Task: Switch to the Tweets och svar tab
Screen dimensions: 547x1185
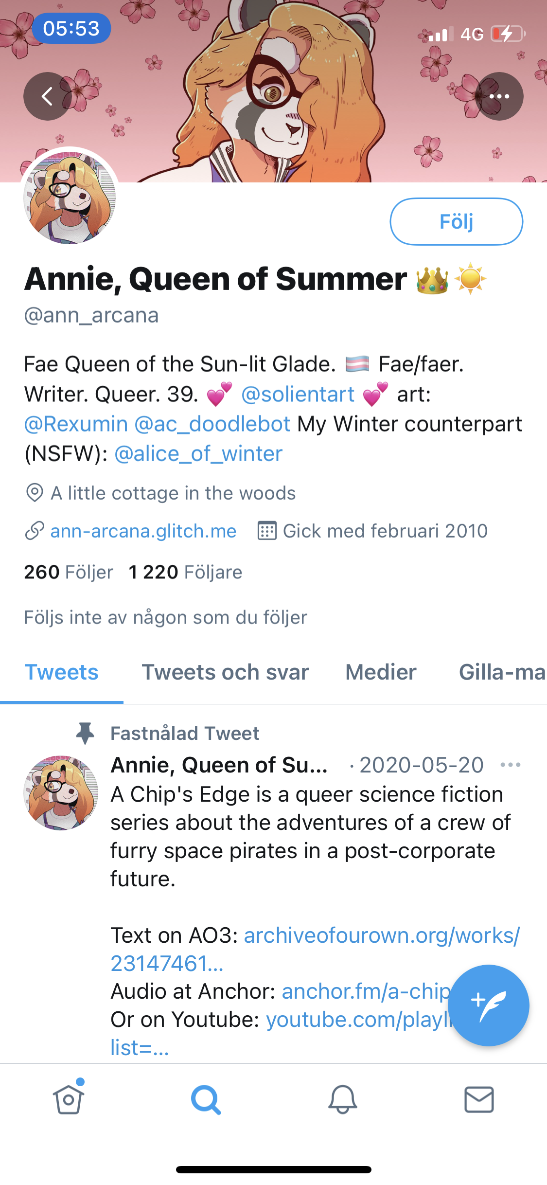Action: coord(225,672)
